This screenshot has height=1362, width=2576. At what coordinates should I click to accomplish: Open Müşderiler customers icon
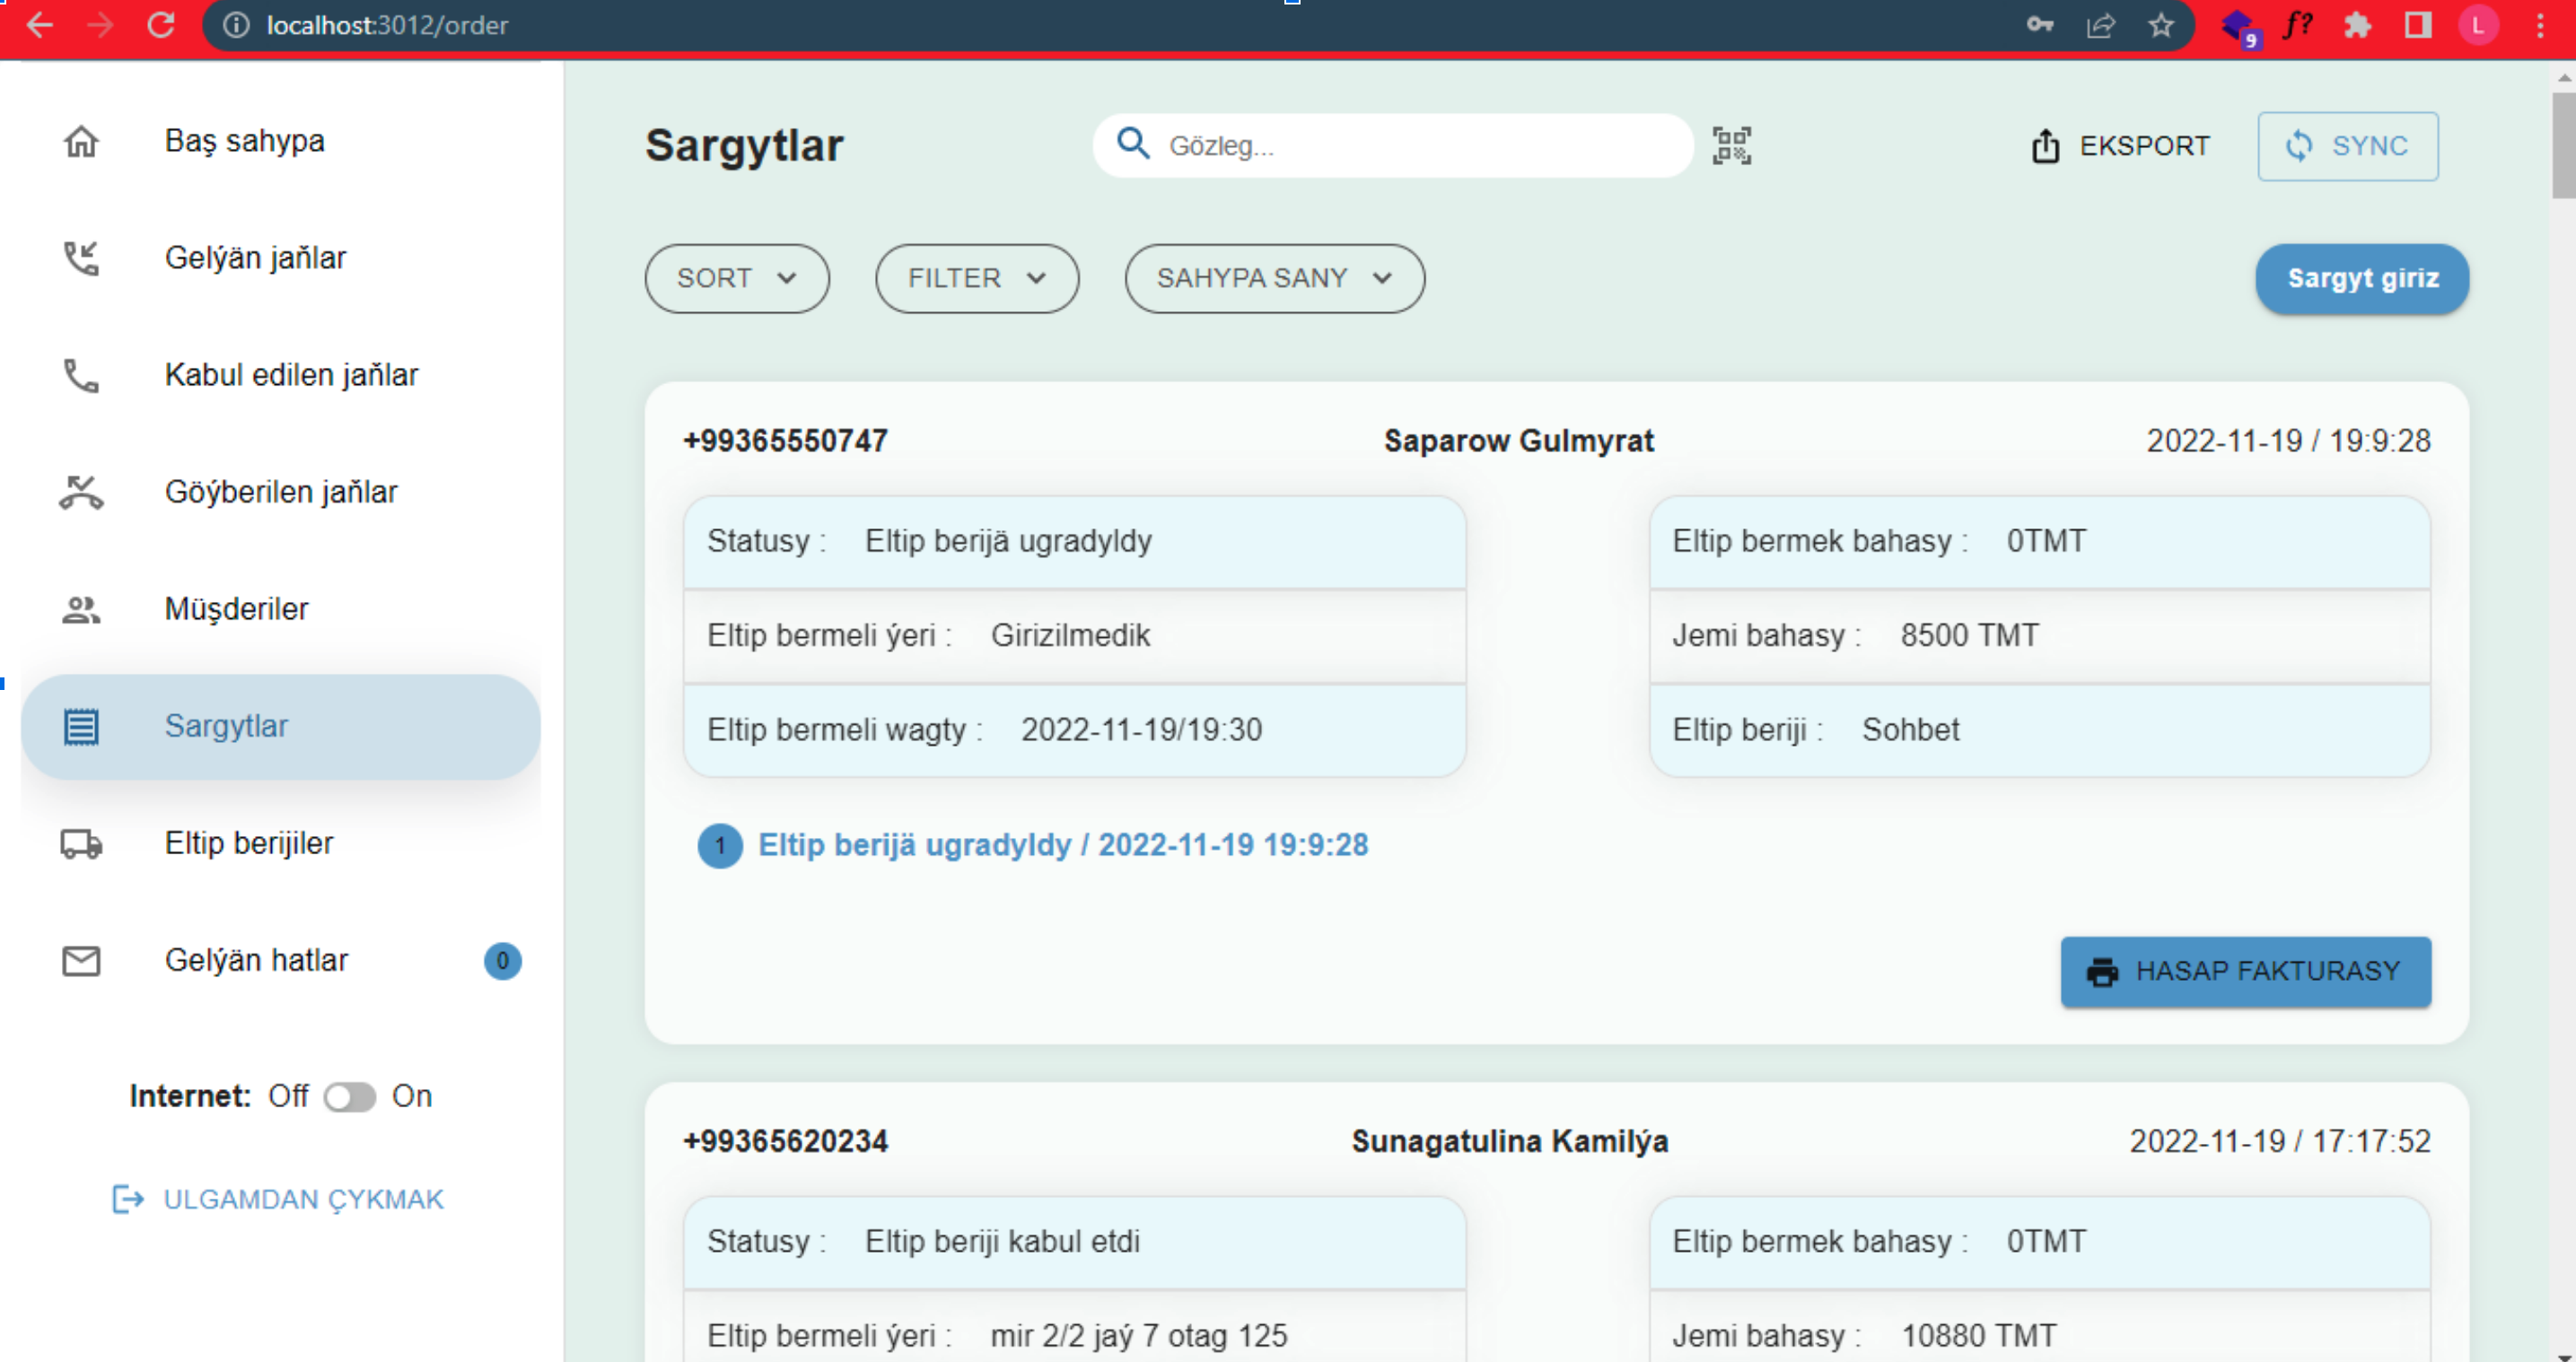(81, 609)
